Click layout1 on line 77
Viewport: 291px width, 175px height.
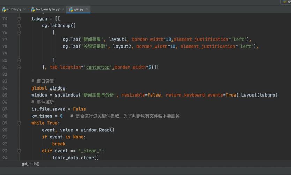(x=118, y=40)
